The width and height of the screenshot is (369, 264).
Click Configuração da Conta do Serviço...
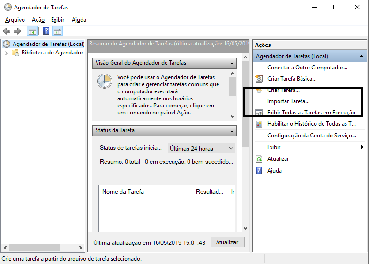pos(312,136)
